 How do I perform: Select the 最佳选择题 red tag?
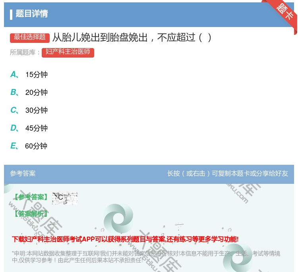(x=30, y=37)
